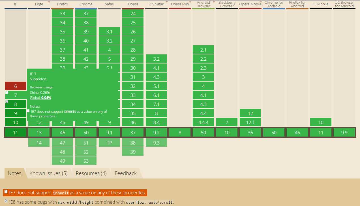360x206 pixels.
Task: Select the Opera 37 current version cell
Action: point(133,133)
